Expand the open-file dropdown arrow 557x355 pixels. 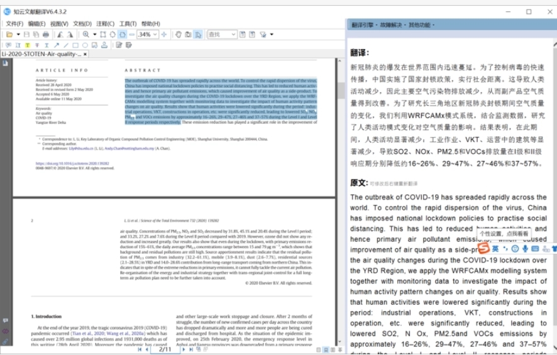pos(18,35)
